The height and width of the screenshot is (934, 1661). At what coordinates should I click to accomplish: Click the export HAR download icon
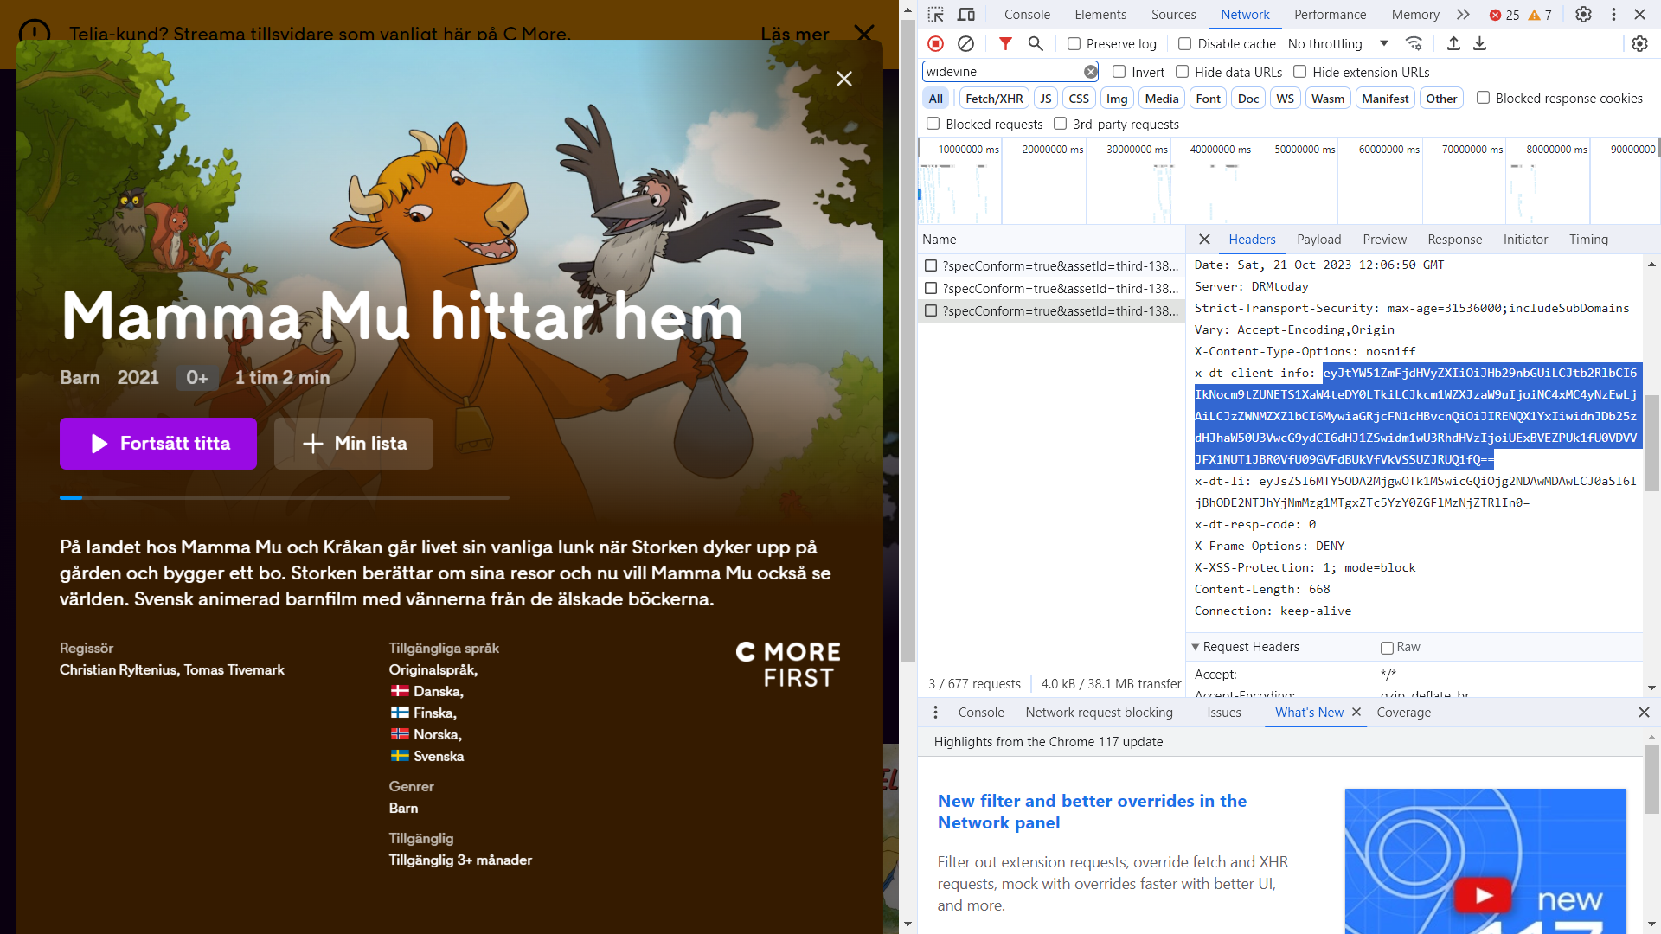click(1480, 43)
